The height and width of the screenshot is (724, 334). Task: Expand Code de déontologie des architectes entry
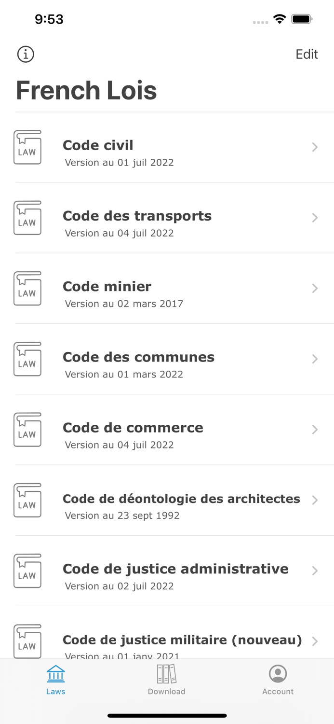[x=315, y=500]
